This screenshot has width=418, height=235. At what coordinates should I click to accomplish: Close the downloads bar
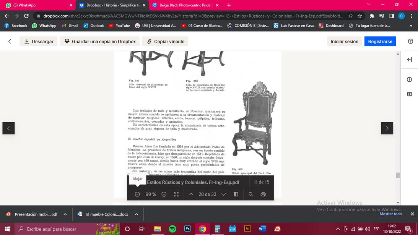(x=412, y=214)
